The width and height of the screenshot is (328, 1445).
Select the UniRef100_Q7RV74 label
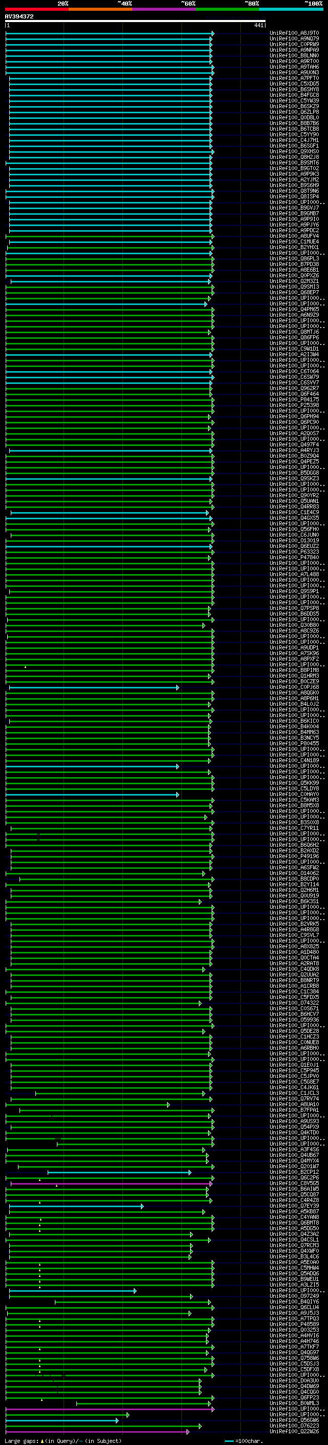(x=294, y=1098)
